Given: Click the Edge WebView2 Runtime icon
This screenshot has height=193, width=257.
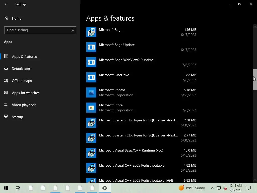Looking at the screenshot, I should pyautogui.click(x=91, y=62).
